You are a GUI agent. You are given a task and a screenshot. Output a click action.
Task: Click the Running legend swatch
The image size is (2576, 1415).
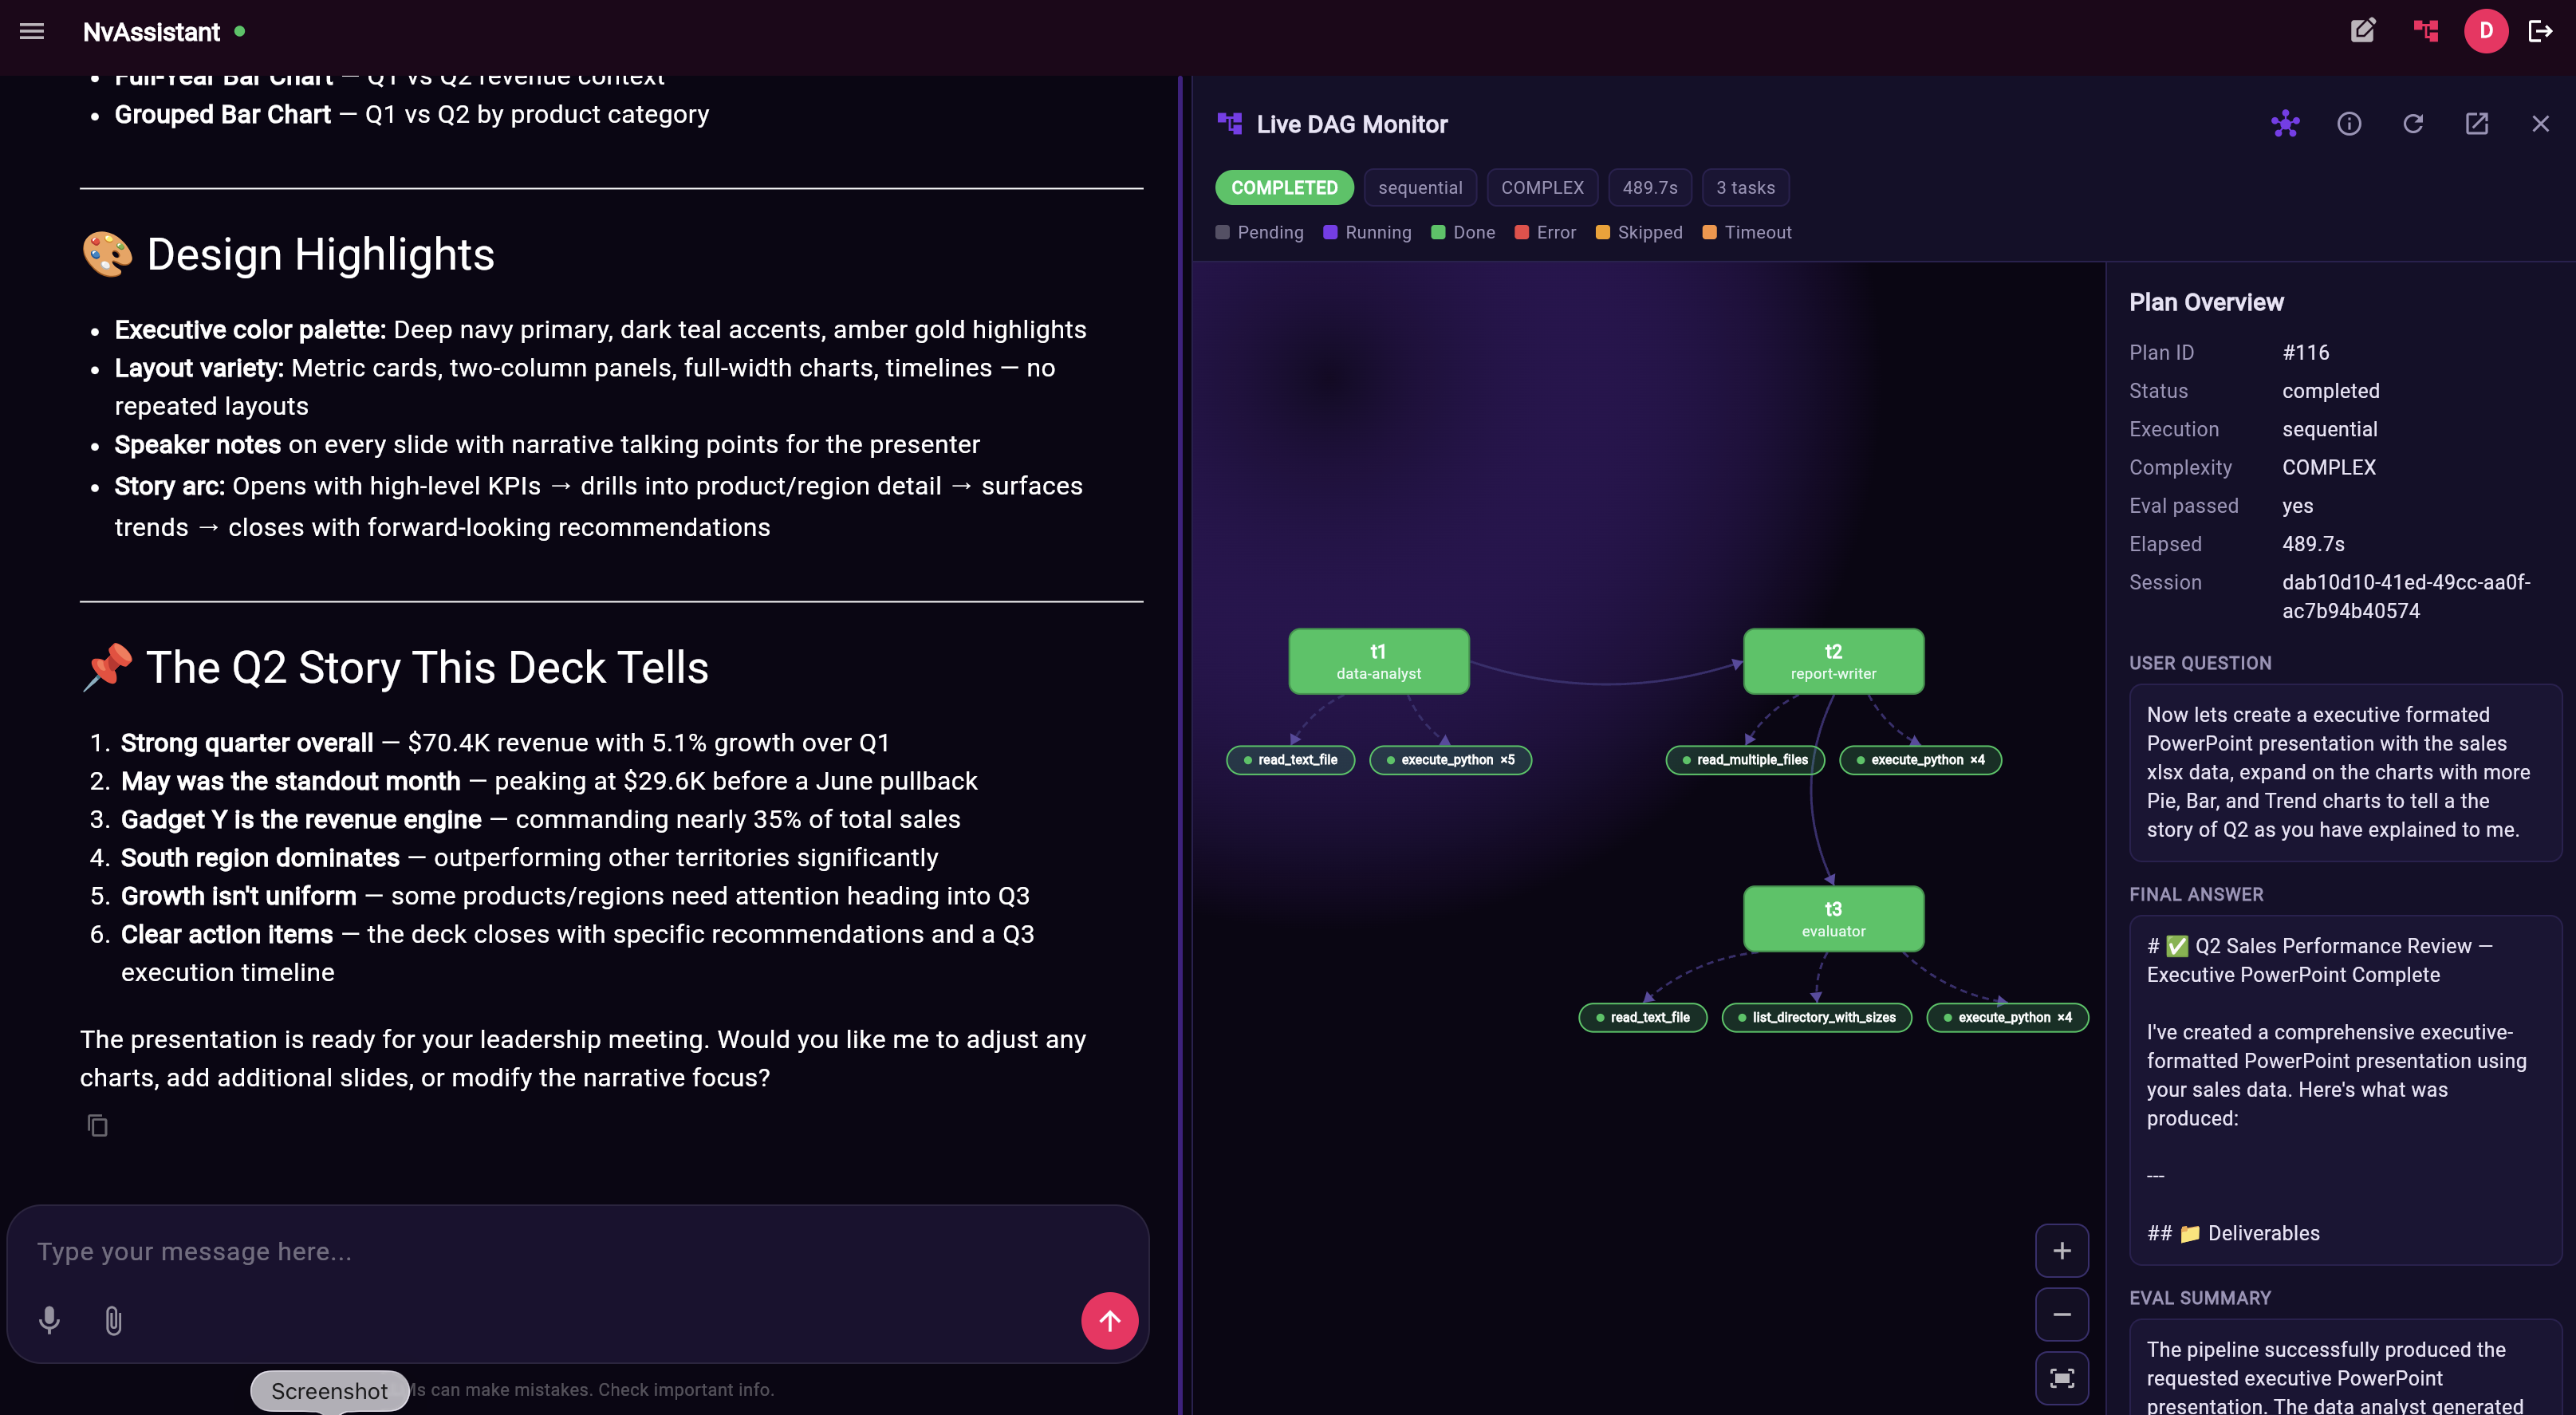point(1330,233)
